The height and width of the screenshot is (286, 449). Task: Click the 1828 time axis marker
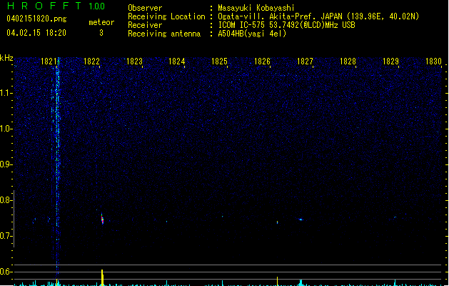click(x=348, y=61)
